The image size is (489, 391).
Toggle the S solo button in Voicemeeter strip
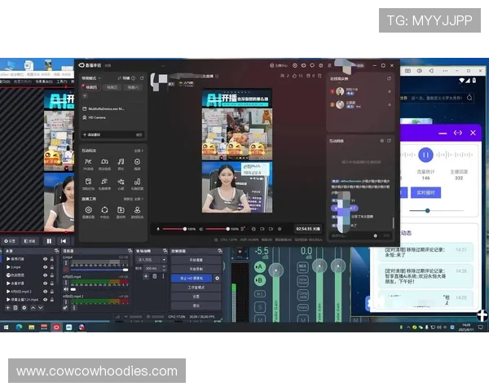(260, 307)
